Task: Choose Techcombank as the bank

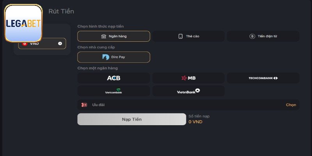Action: click(x=263, y=78)
